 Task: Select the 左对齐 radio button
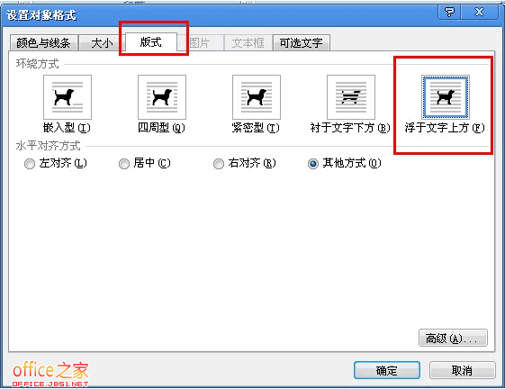(x=30, y=164)
